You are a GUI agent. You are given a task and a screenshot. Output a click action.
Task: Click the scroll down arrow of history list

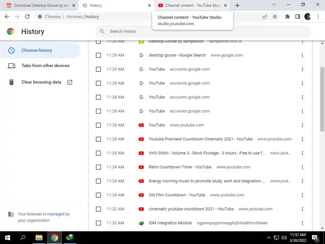(322, 228)
